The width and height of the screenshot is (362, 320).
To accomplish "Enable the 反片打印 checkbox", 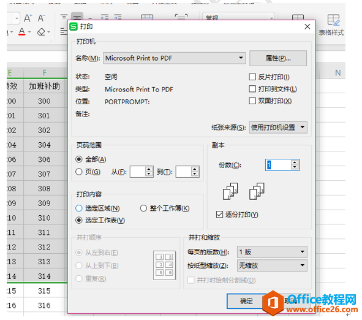I will 252,77.
